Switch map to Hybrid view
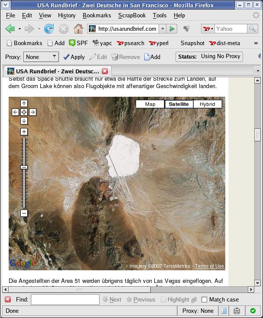The height and width of the screenshot is (318, 263). pos(207,104)
